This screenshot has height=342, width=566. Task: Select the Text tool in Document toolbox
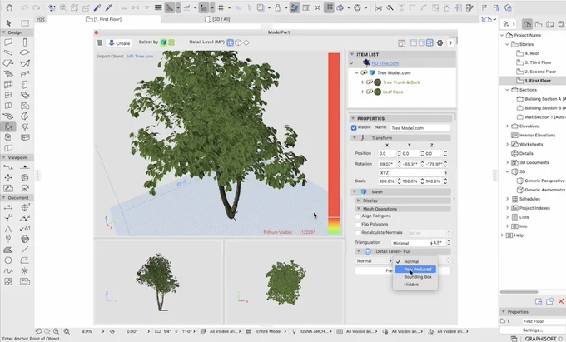click(8, 228)
